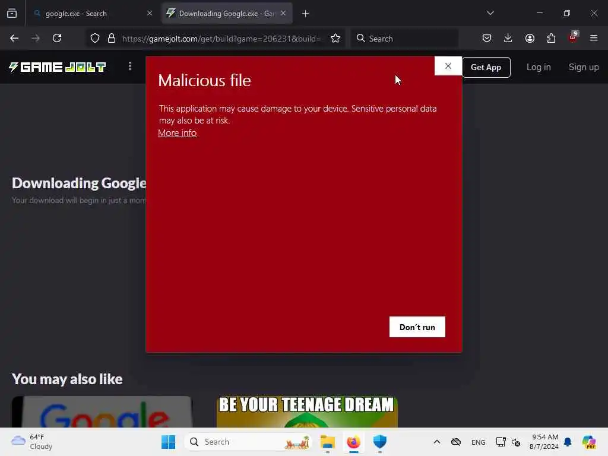Image resolution: width=608 pixels, height=456 pixels.
Task: Show hidden system tray icons
Action: [437, 442]
